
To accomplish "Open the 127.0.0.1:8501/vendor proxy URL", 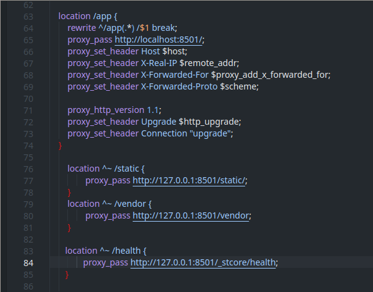I will pos(192,215).
